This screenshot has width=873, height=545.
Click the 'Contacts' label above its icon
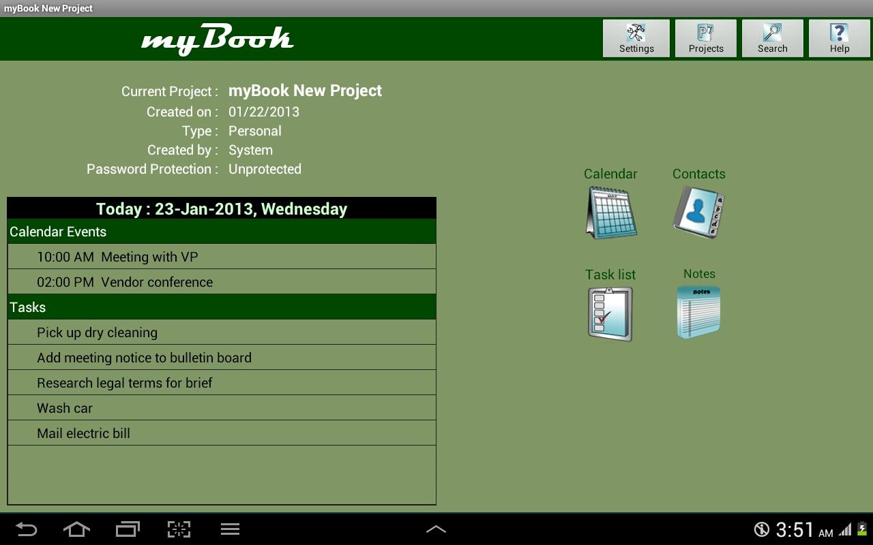[699, 174]
